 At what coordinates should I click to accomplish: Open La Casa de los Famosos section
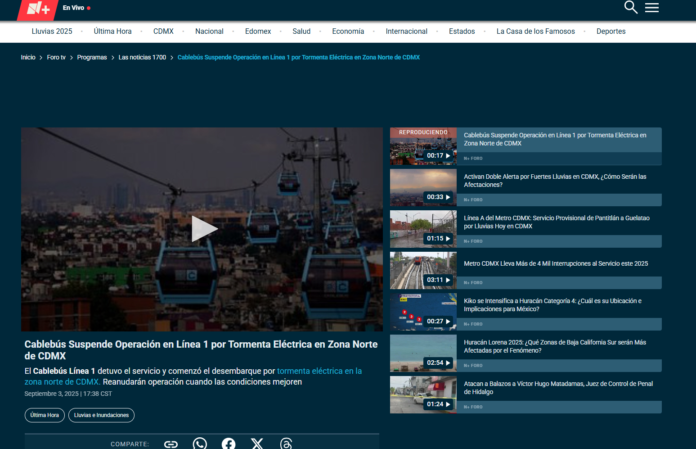[x=535, y=31]
